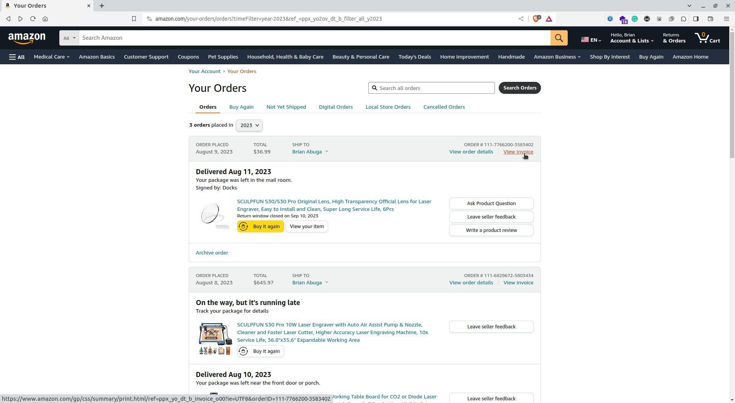735x403 pixels.
Task: Open the Brave wallet icon
Action: (x=710, y=18)
